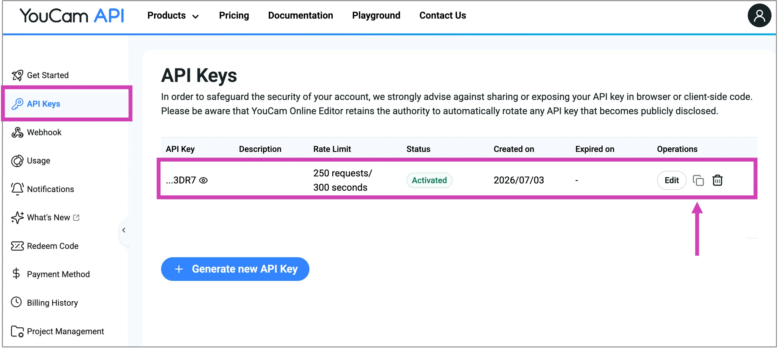Click the API Keys page heading

point(199,75)
